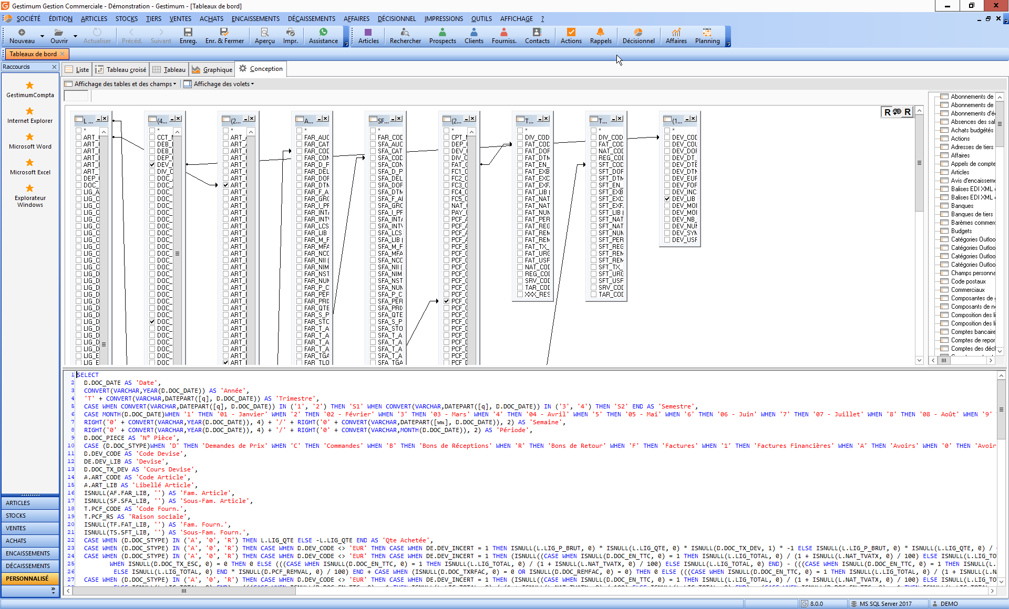Screen dimensions: 1009x609
Task: Open VENTES sidebar section
Action: pos(30,528)
